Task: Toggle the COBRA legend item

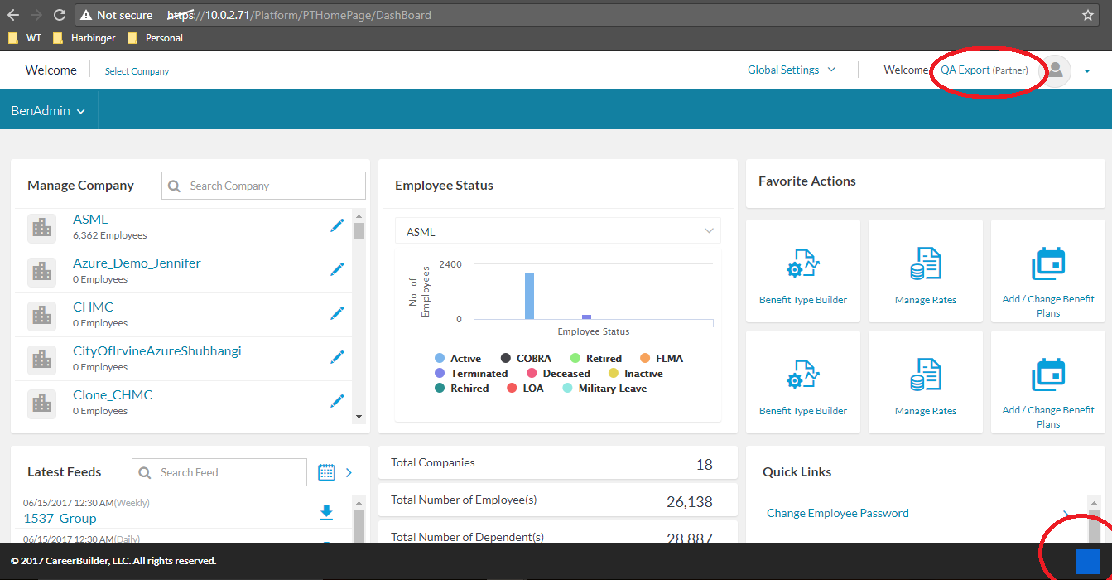Action: (527, 359)
